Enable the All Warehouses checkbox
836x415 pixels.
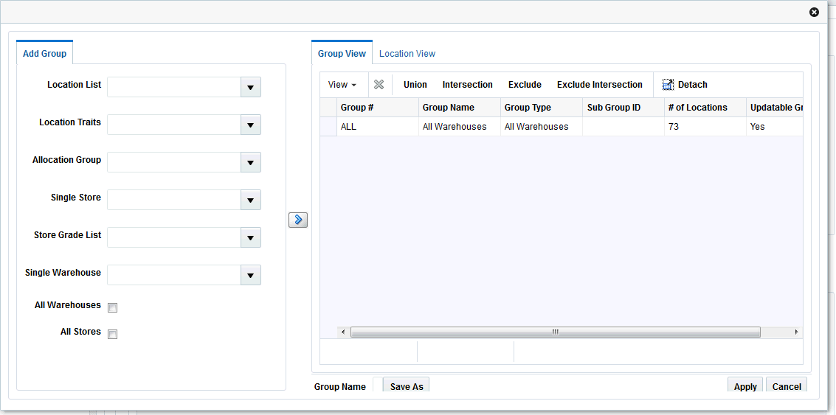[x=112, y=307]
